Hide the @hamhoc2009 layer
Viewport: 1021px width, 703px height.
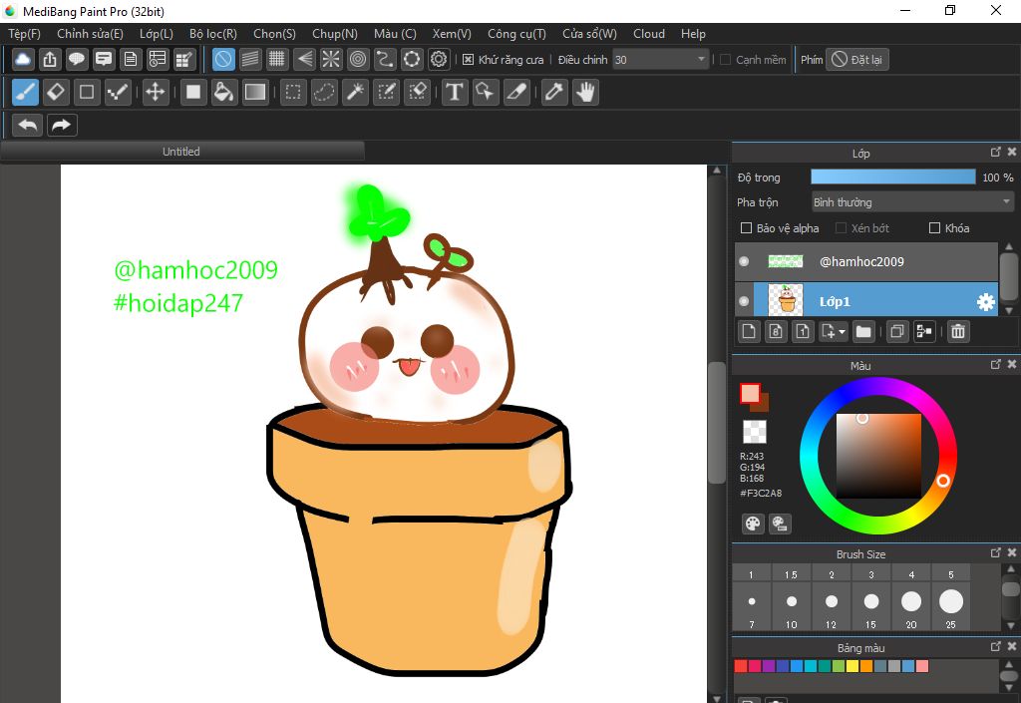tap(744, 261)
